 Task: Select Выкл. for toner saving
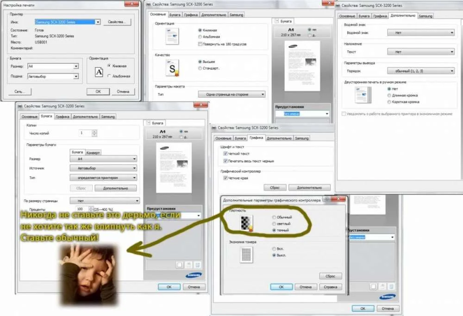[x=274, y=255]
